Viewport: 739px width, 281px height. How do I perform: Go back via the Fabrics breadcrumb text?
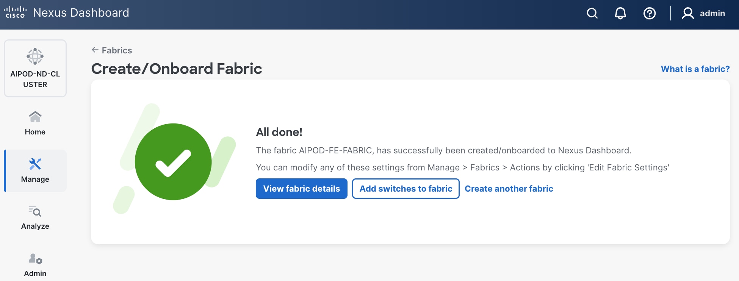(x=117, y=50)
